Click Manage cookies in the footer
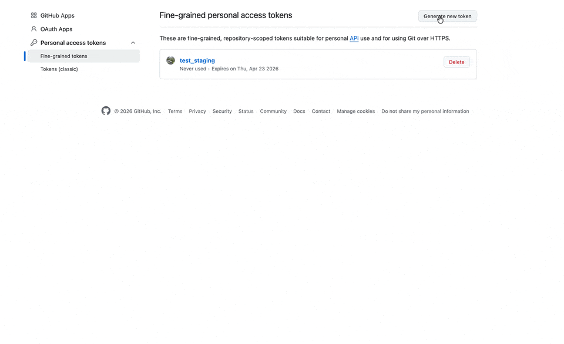The height and width of the screenshot is (344, 564). (355, 112)
